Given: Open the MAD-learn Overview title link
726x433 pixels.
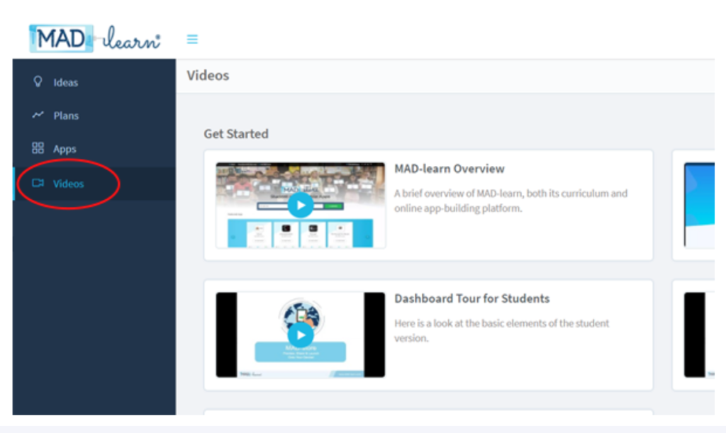Looking at the screenshot, I should click(449, 169).
